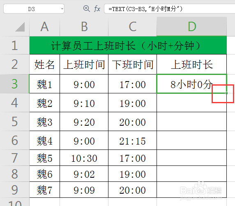Click start time cell 9:09

click(84, 190)
